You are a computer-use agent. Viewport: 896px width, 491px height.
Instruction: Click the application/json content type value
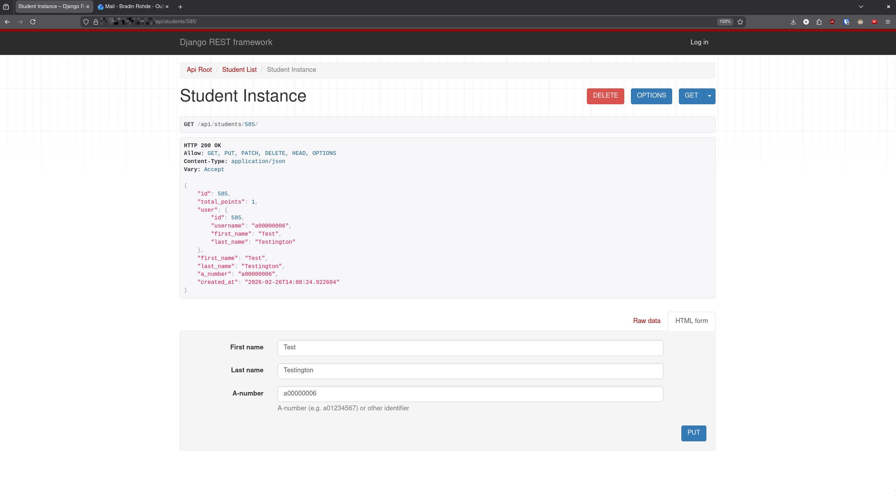pos(258,161)
